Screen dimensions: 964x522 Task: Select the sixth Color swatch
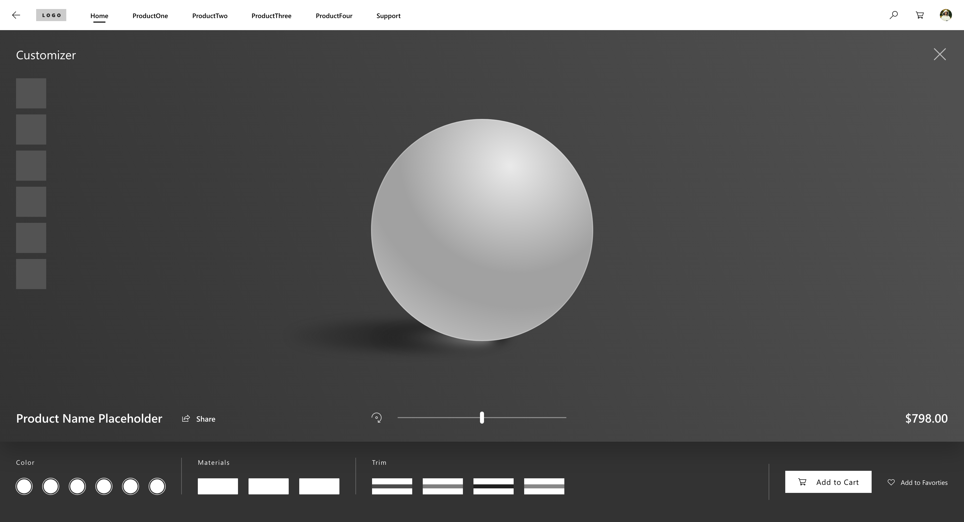pyautogui.click(x=157, y=486)
